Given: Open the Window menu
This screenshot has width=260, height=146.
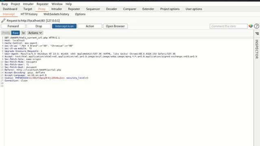Looking at the screenshot, I should [x=57, y=4].
